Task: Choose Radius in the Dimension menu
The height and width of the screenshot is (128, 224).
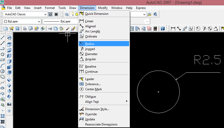Action: [104, 44]
